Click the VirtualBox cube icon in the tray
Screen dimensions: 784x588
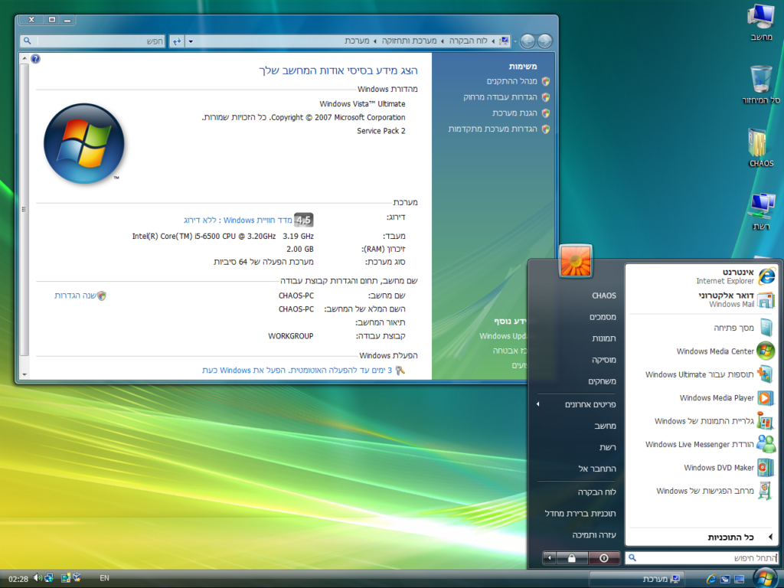[77, 578]
